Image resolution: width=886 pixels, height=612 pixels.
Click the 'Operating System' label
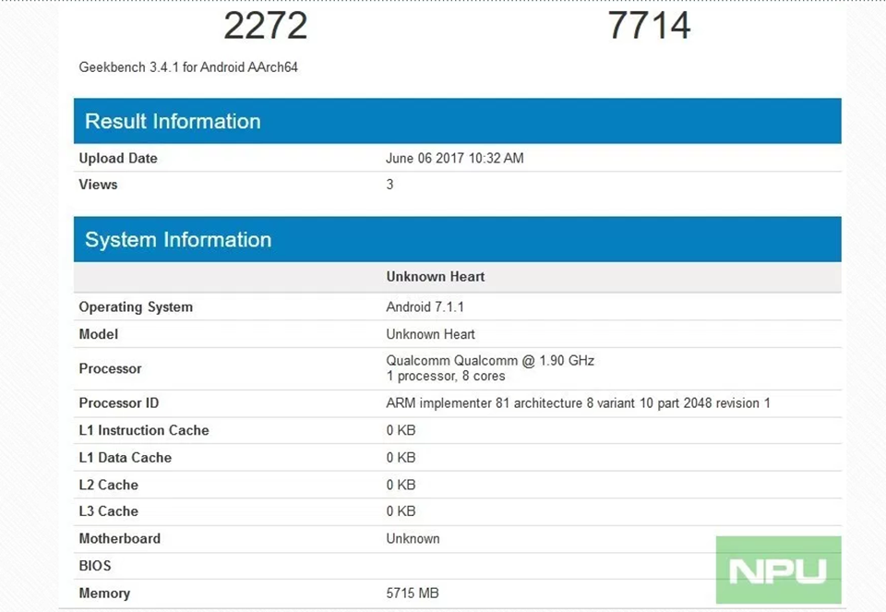[136, 306]
